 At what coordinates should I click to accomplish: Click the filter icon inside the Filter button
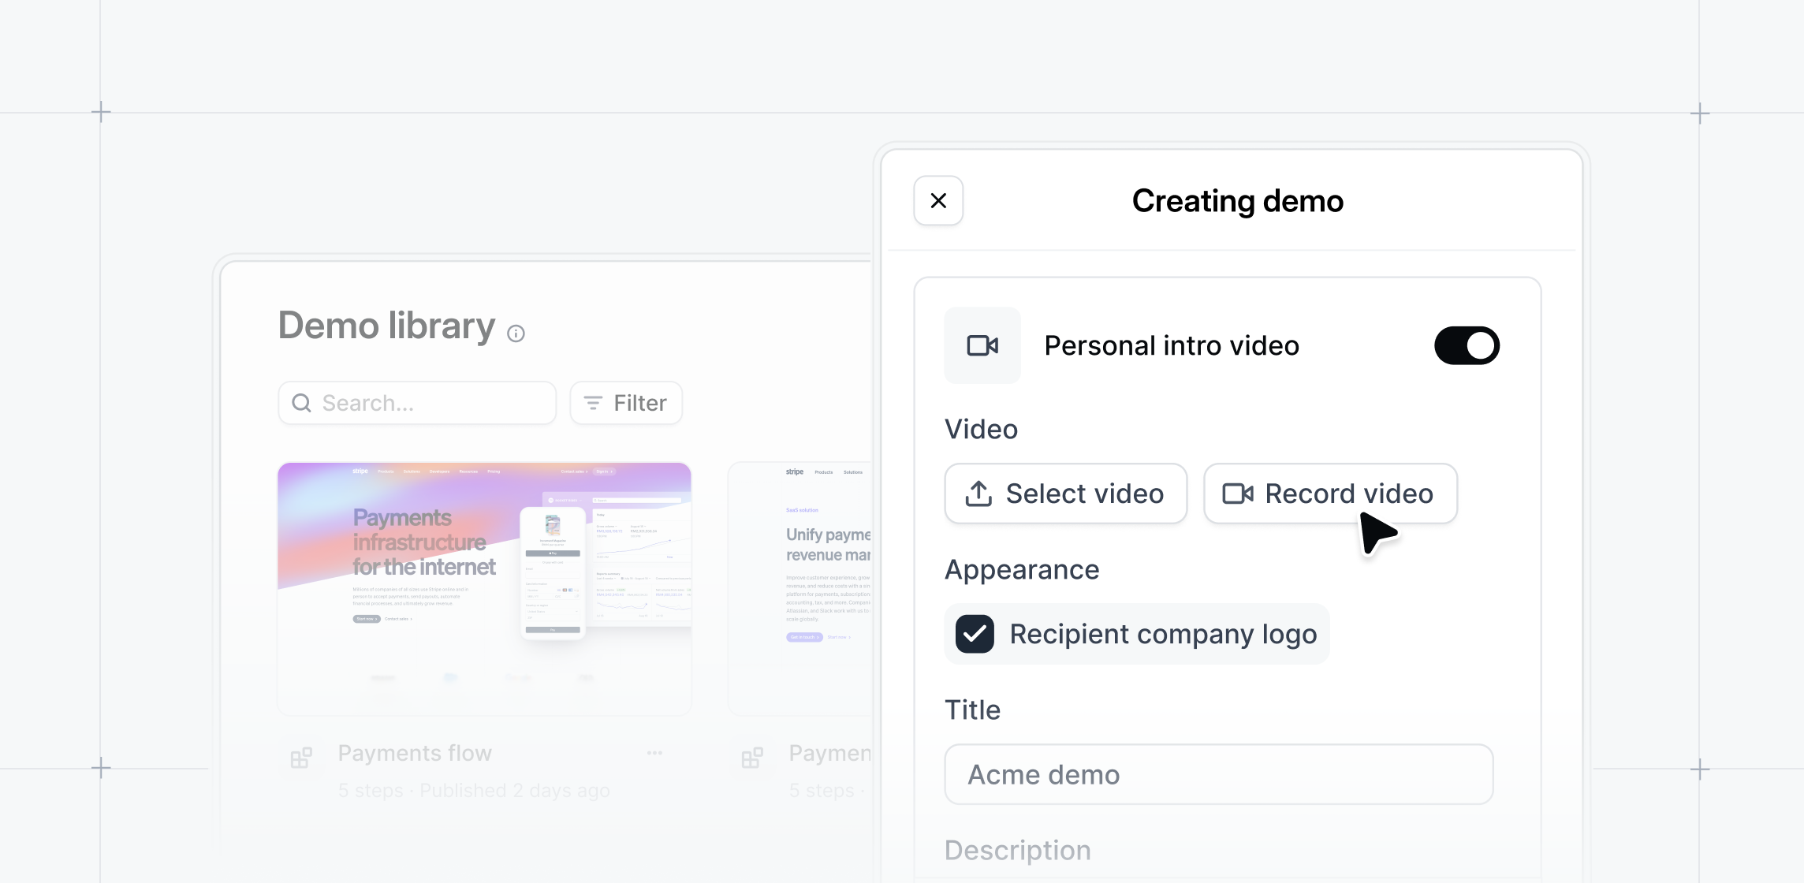click(x=593, y=402)
